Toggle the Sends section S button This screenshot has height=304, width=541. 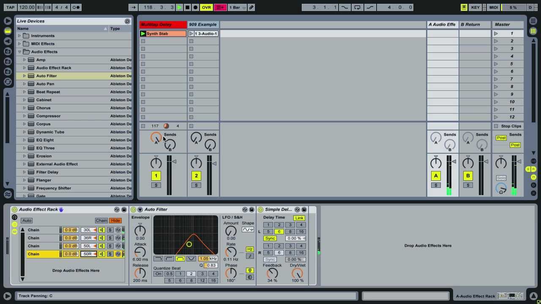tap(528, 169)
